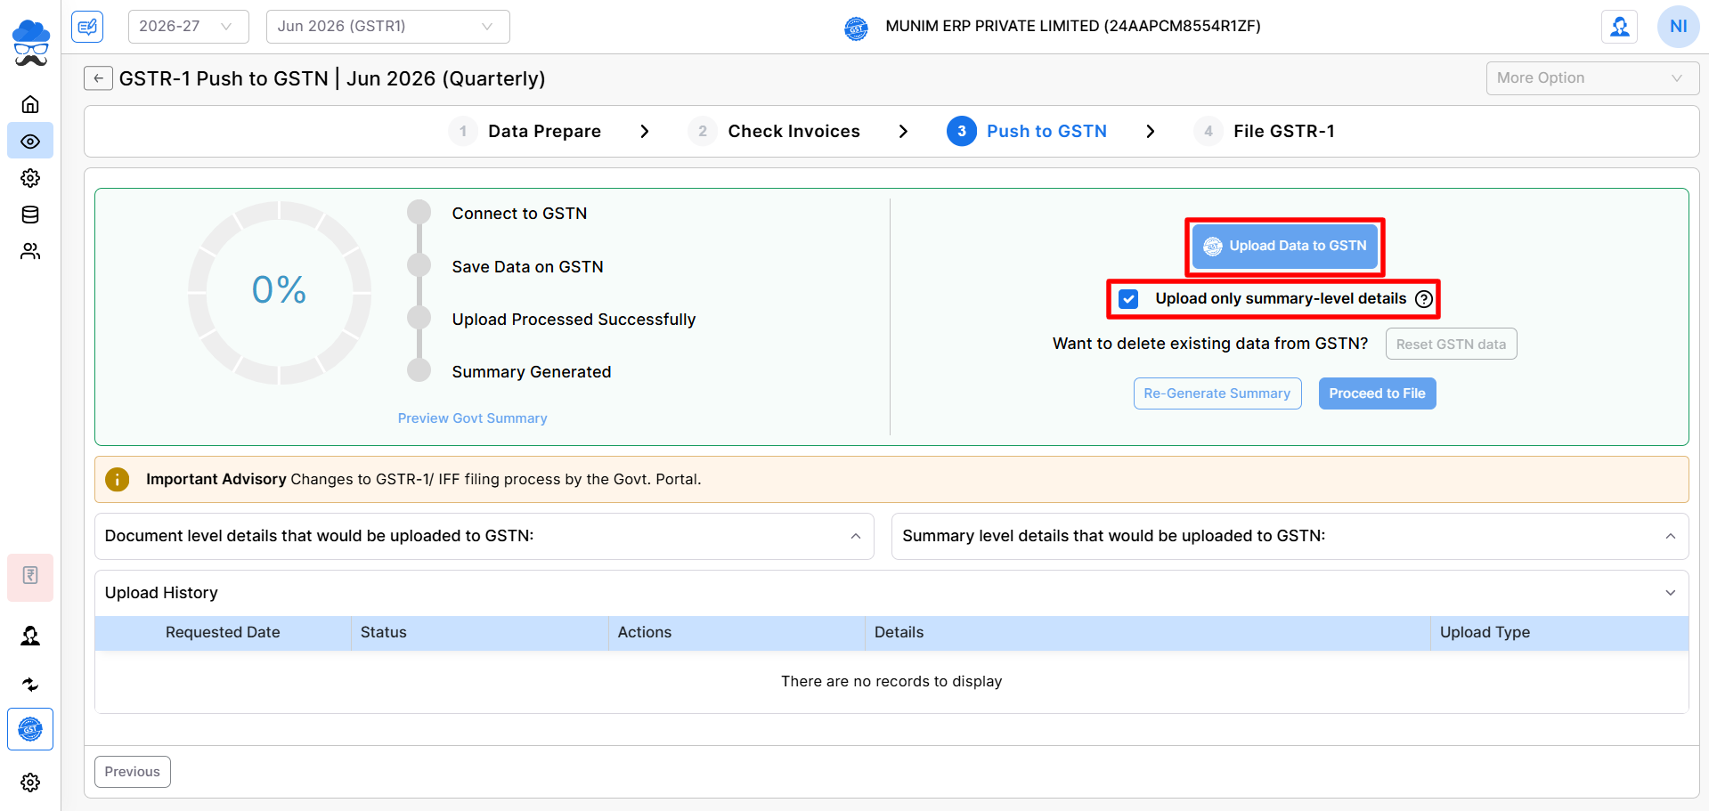
Task: Open the bottom settings gear icon in the sidebar
Action: (30, 783)
